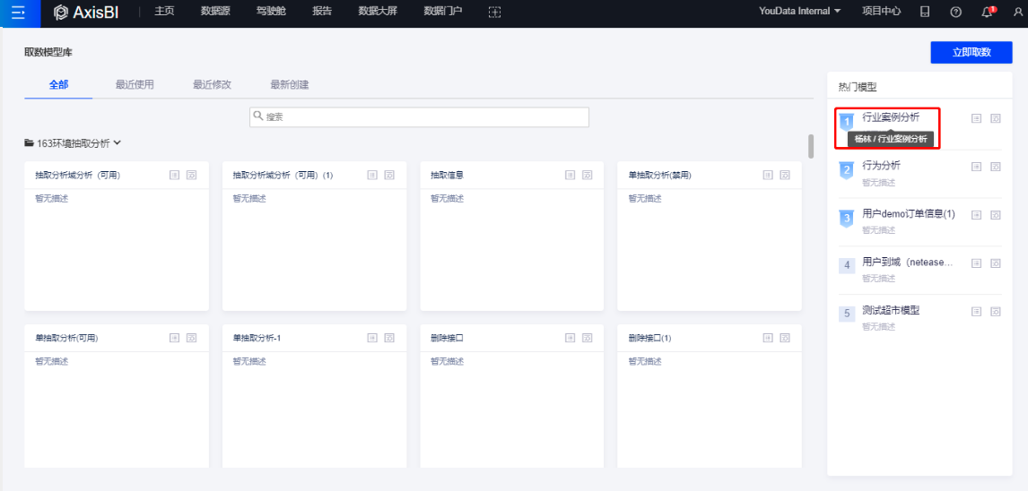Click the 删除接口(1) card title

(x=649, y=339)
